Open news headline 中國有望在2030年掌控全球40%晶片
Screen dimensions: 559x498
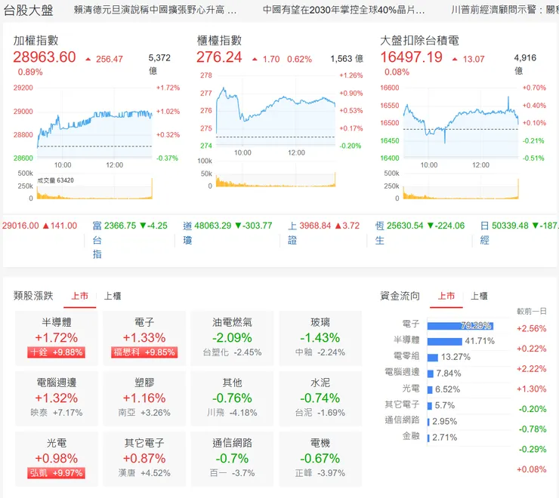344,10
